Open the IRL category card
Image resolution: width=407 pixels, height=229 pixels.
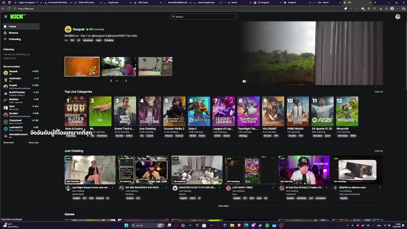pyautogui.click(x=100, y=111)
